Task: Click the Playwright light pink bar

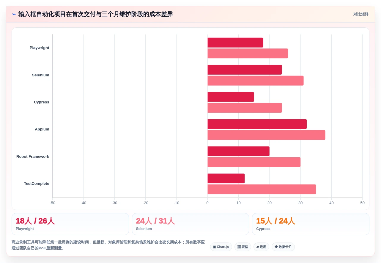Action: point(248,53)
